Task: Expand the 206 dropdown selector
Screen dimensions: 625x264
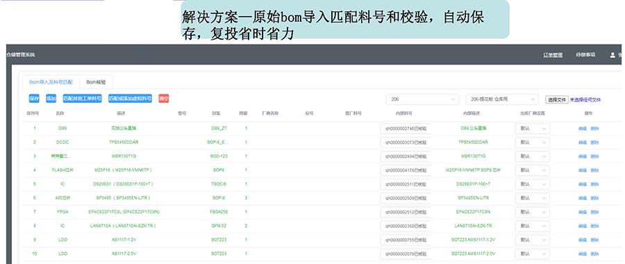Action: click(x=422, y=99)
